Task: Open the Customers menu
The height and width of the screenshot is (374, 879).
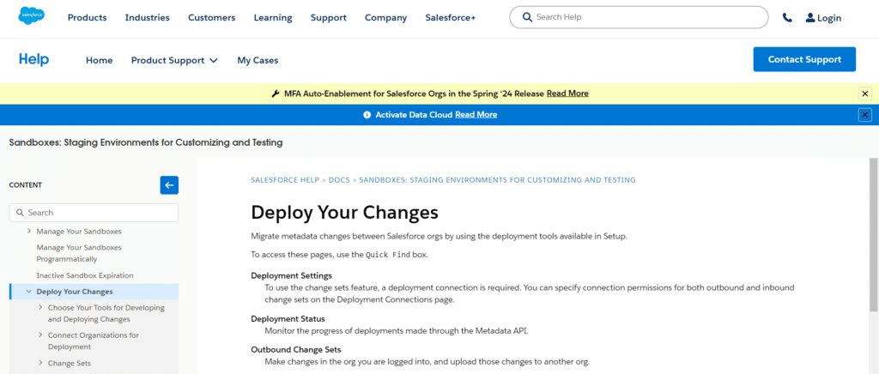Action: pyautogui.click(x=212, y=18)
